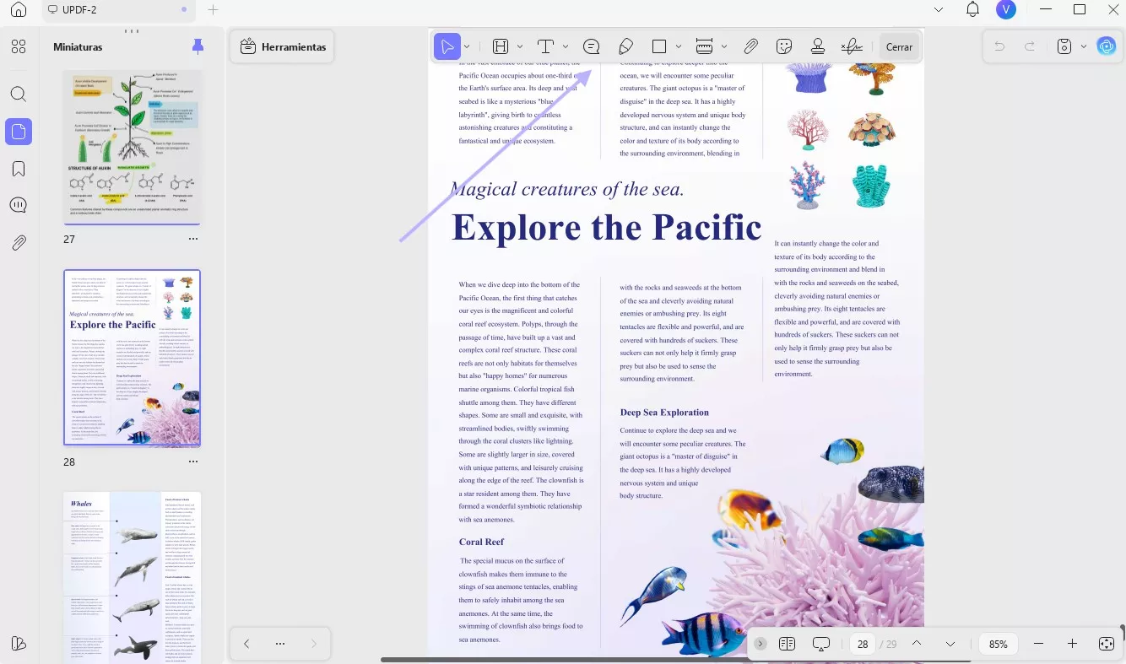
Task: Open the search panel in sidebar
Action: (x=19, y=94)
